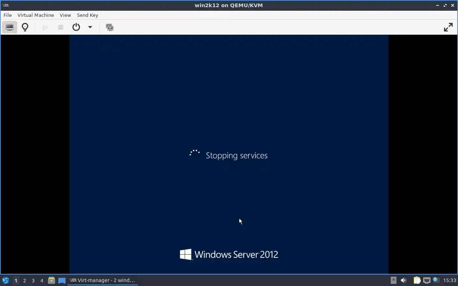This screenshot has height=286, width=458.
Task: Click the show desktop panel icon
Action: [x=62, y=280]
